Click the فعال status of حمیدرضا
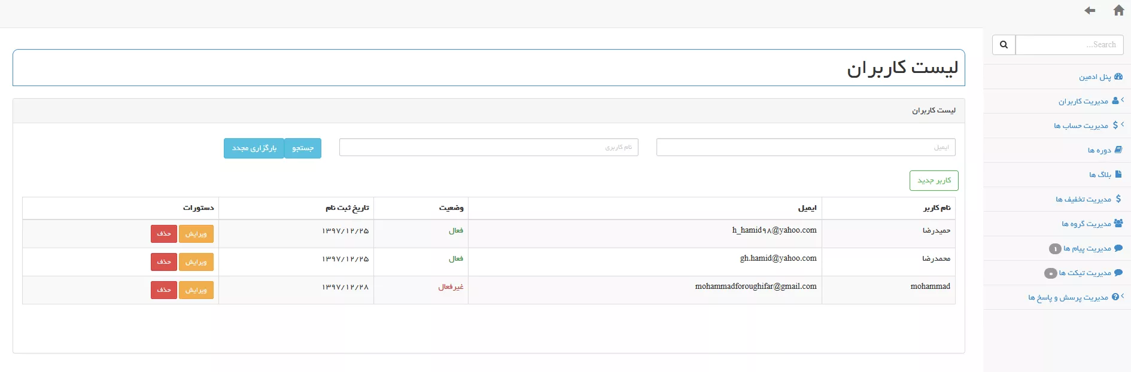The image size is (1131, 372). click(x=456, y=231)
